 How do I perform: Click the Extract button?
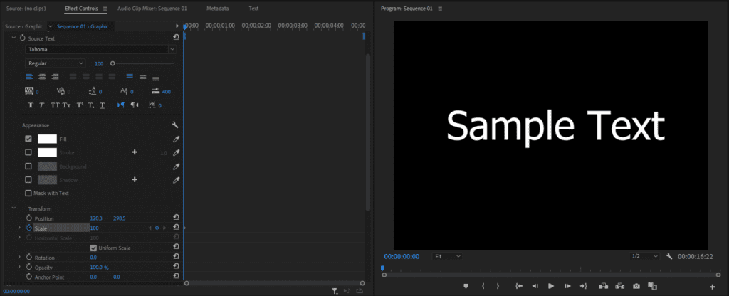620,286
